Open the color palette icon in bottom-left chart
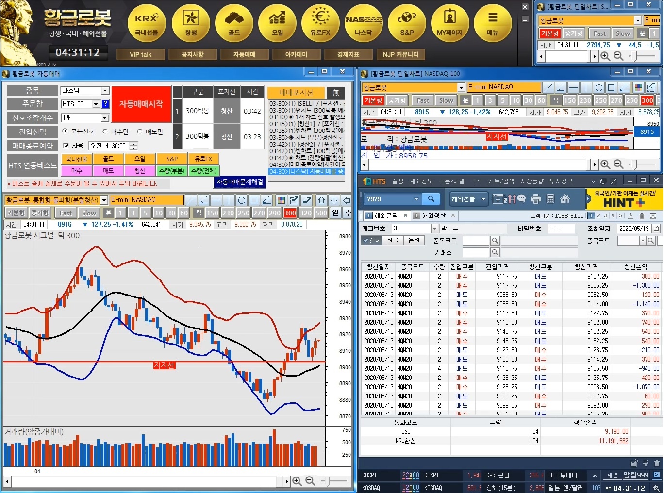 (281, 200)
